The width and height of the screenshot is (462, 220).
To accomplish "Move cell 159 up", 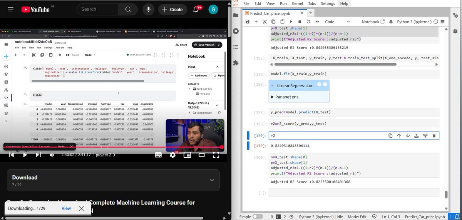I will [399, 135].
